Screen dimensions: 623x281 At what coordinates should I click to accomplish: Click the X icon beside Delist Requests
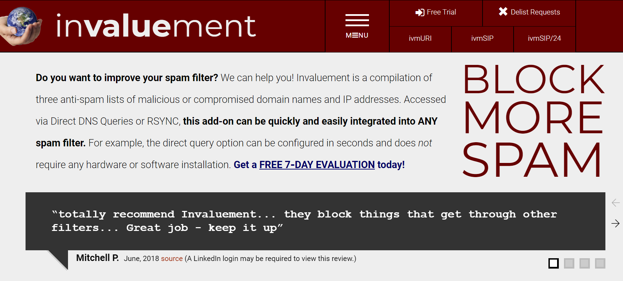pyautogui.click(x=503, y=12)
